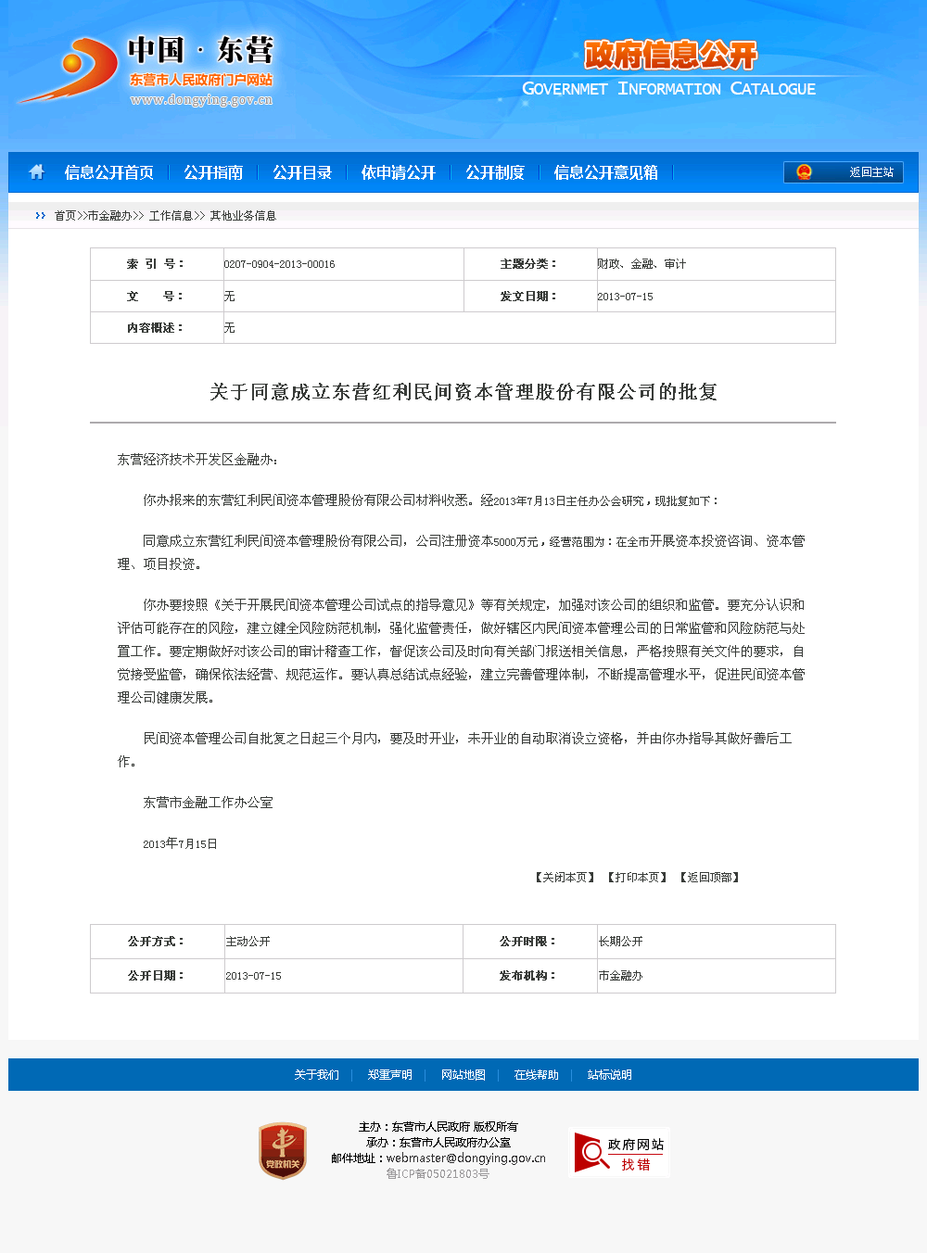The width and height of the screenshot is (927, 1253).
Task: Click the home icon in navigation bar
Action: tap(37, 172)
